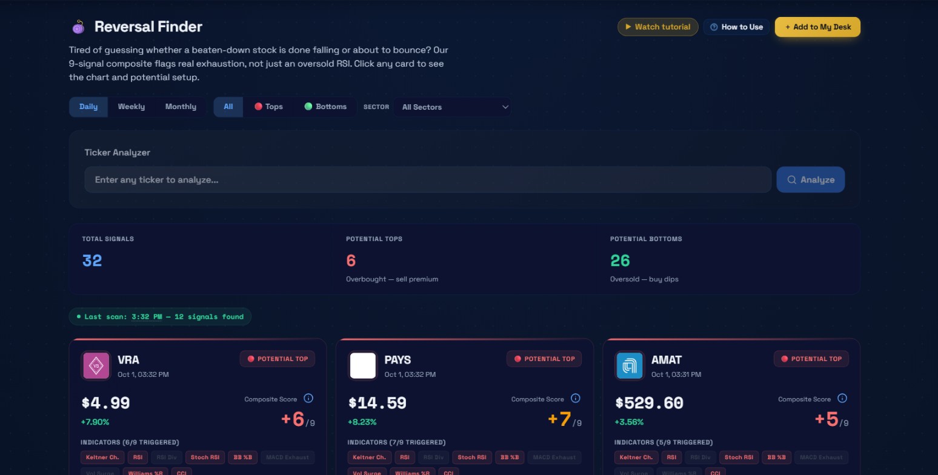Click the Stoch RSI chip on PAYS
Viewport: 938px width, 475px height.
click(x=472, y=457)
